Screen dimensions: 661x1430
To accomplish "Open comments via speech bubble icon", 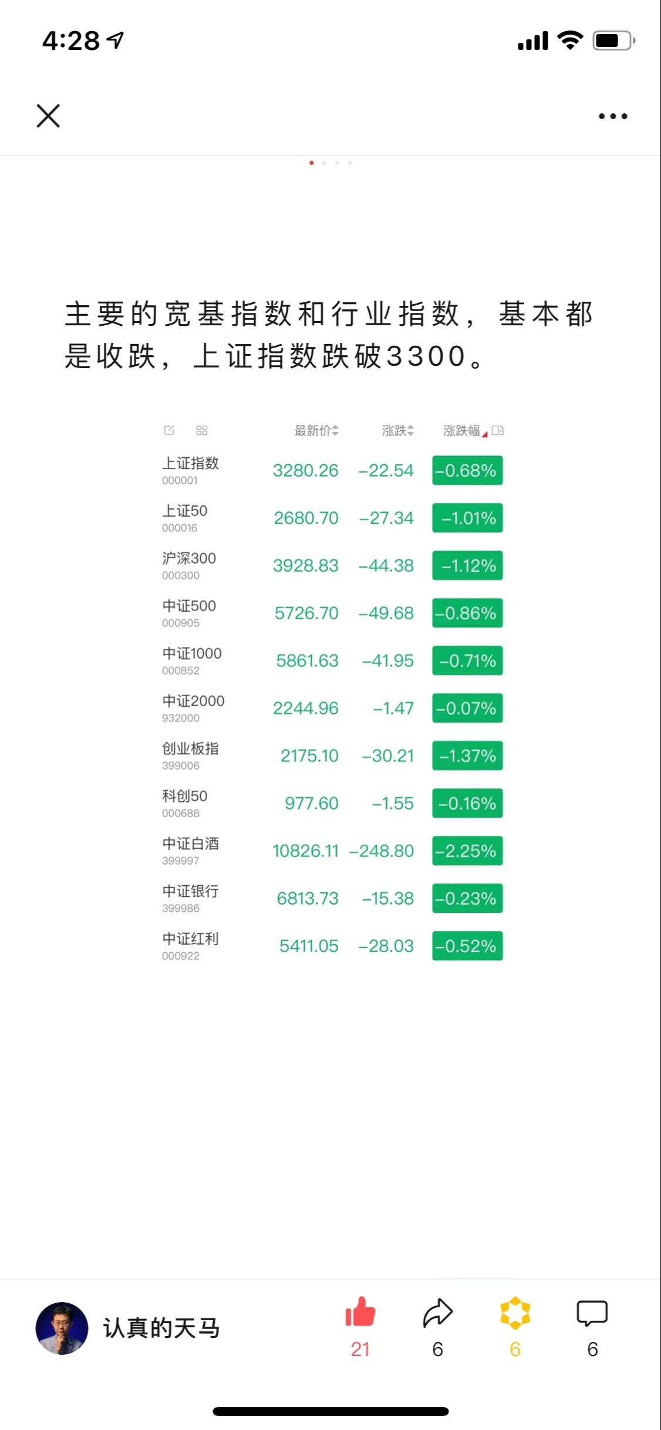I will [x=592, y=1314].
